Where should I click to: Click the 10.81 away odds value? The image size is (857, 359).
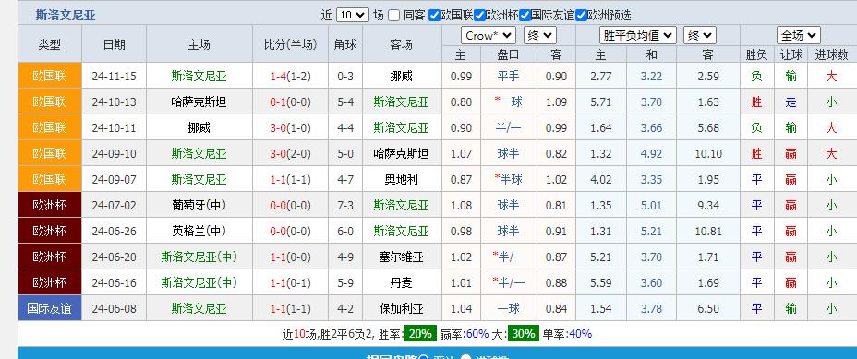[708, 231]
